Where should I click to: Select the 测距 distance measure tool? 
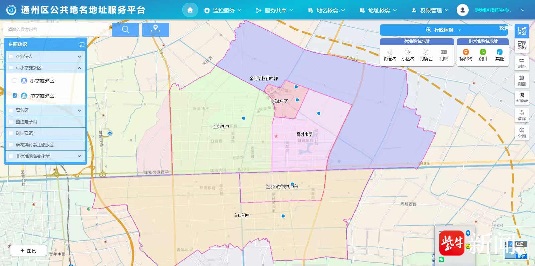(522, 62)
